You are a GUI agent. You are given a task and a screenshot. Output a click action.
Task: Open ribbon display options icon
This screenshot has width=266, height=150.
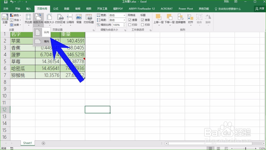tap(236, 2)
